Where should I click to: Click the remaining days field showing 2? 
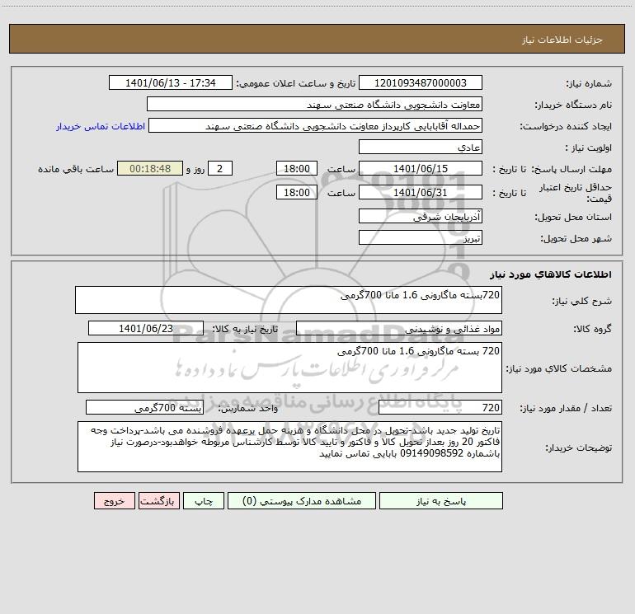coord(220,168)
